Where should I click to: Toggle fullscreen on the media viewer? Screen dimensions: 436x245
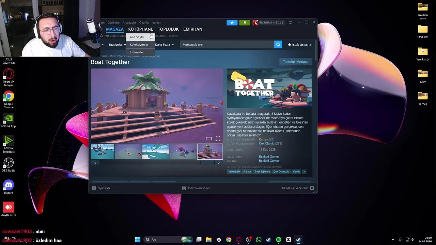pos(218,138)
